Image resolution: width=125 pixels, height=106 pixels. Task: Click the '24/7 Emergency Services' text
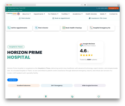15,11
